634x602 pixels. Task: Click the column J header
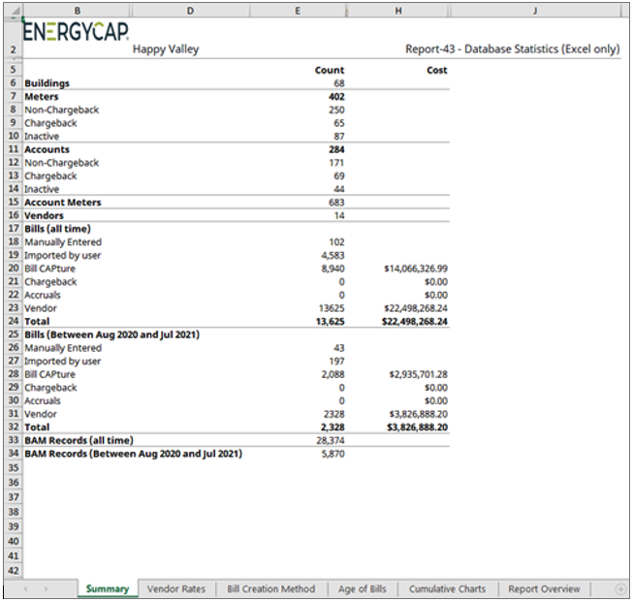tap(535, 10)
